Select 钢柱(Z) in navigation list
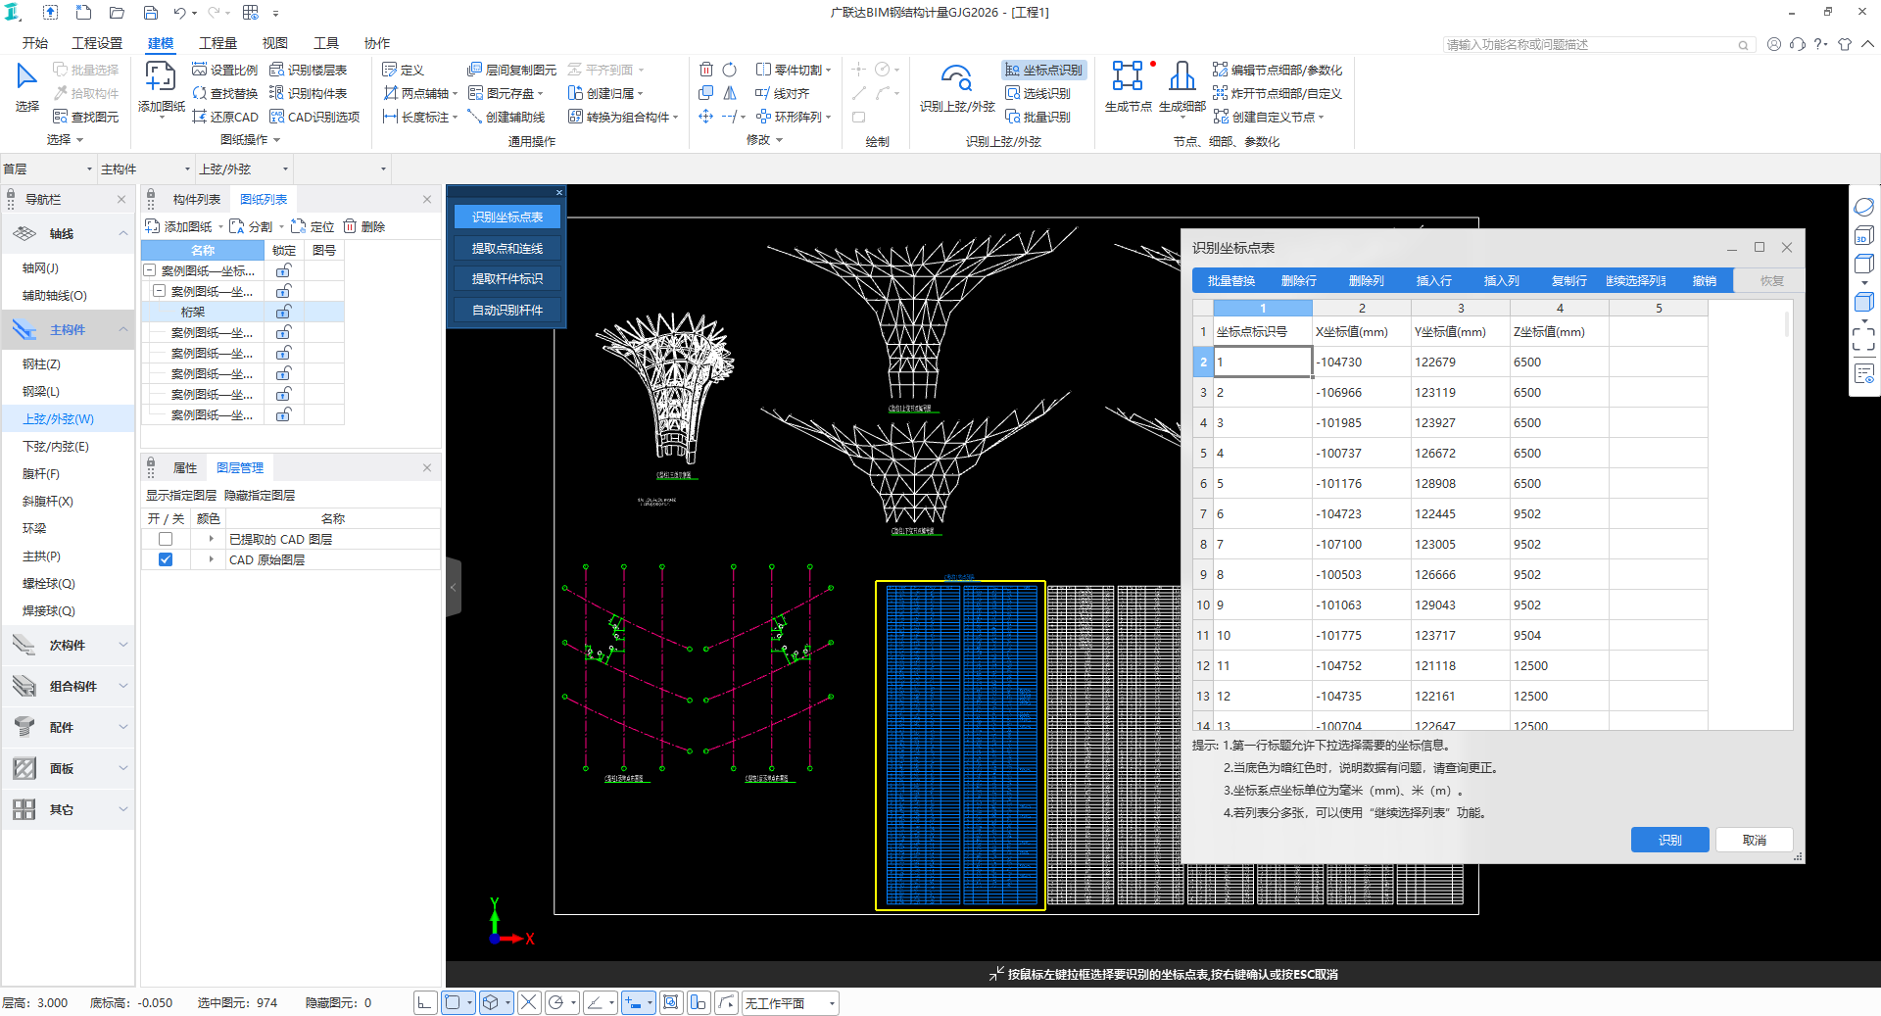1881x1016 pixels. coord(41,363)
